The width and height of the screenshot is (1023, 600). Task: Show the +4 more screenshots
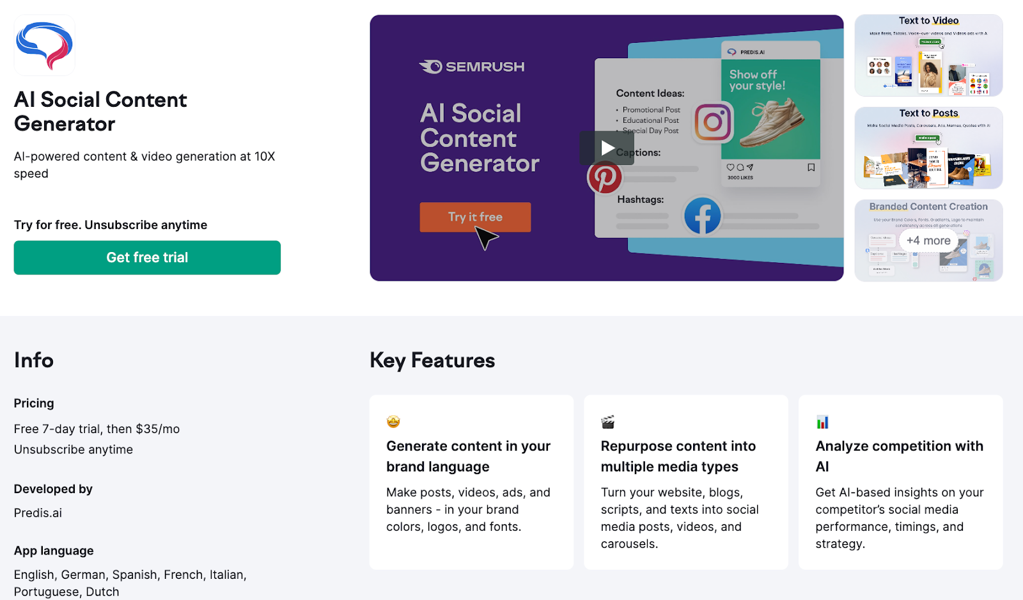(x=928, y=241)
